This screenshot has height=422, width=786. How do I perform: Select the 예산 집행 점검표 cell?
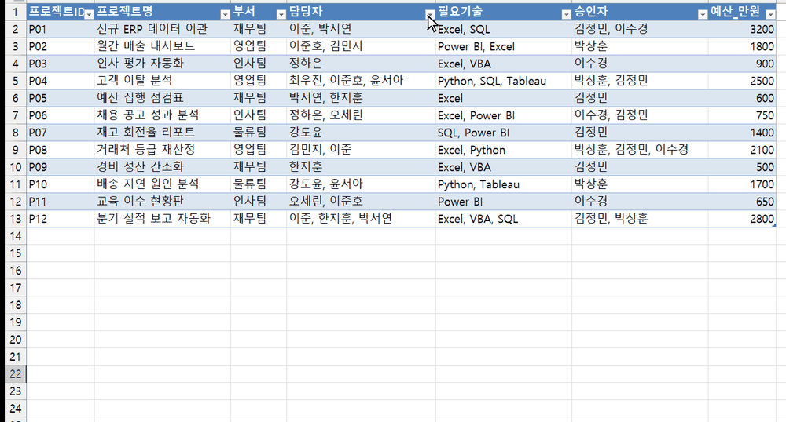[x=163, y=98]
